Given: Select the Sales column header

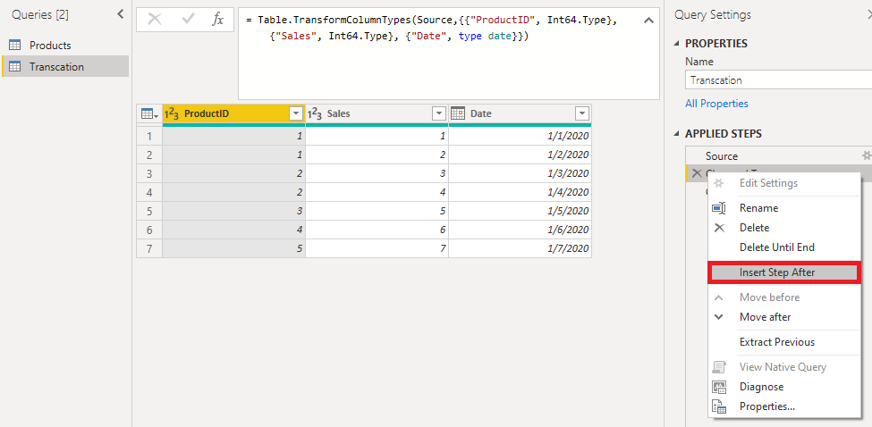Looking at the screenshot, I should pos(377,113).
